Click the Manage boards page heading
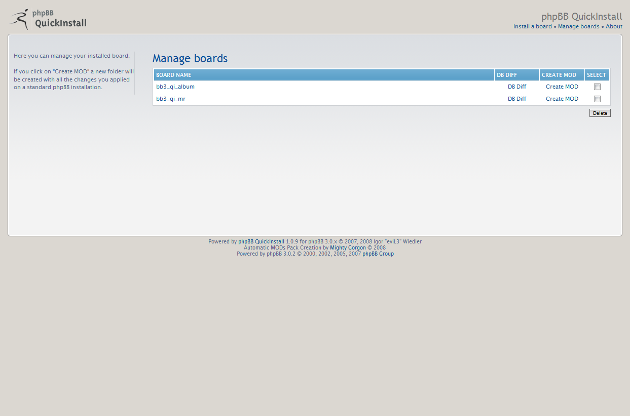The height and width of the screenshot is (416, 630). 190,59
